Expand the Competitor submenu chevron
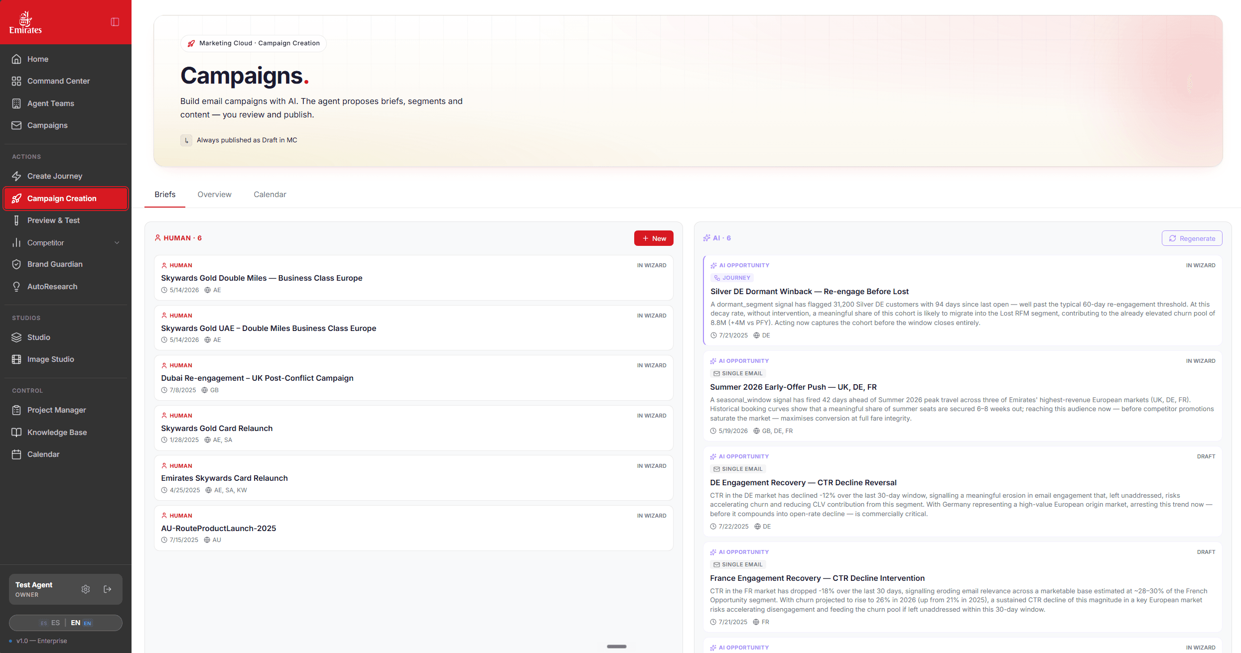The height and width of the screenshot is (653, 1241). coord(117,242)
